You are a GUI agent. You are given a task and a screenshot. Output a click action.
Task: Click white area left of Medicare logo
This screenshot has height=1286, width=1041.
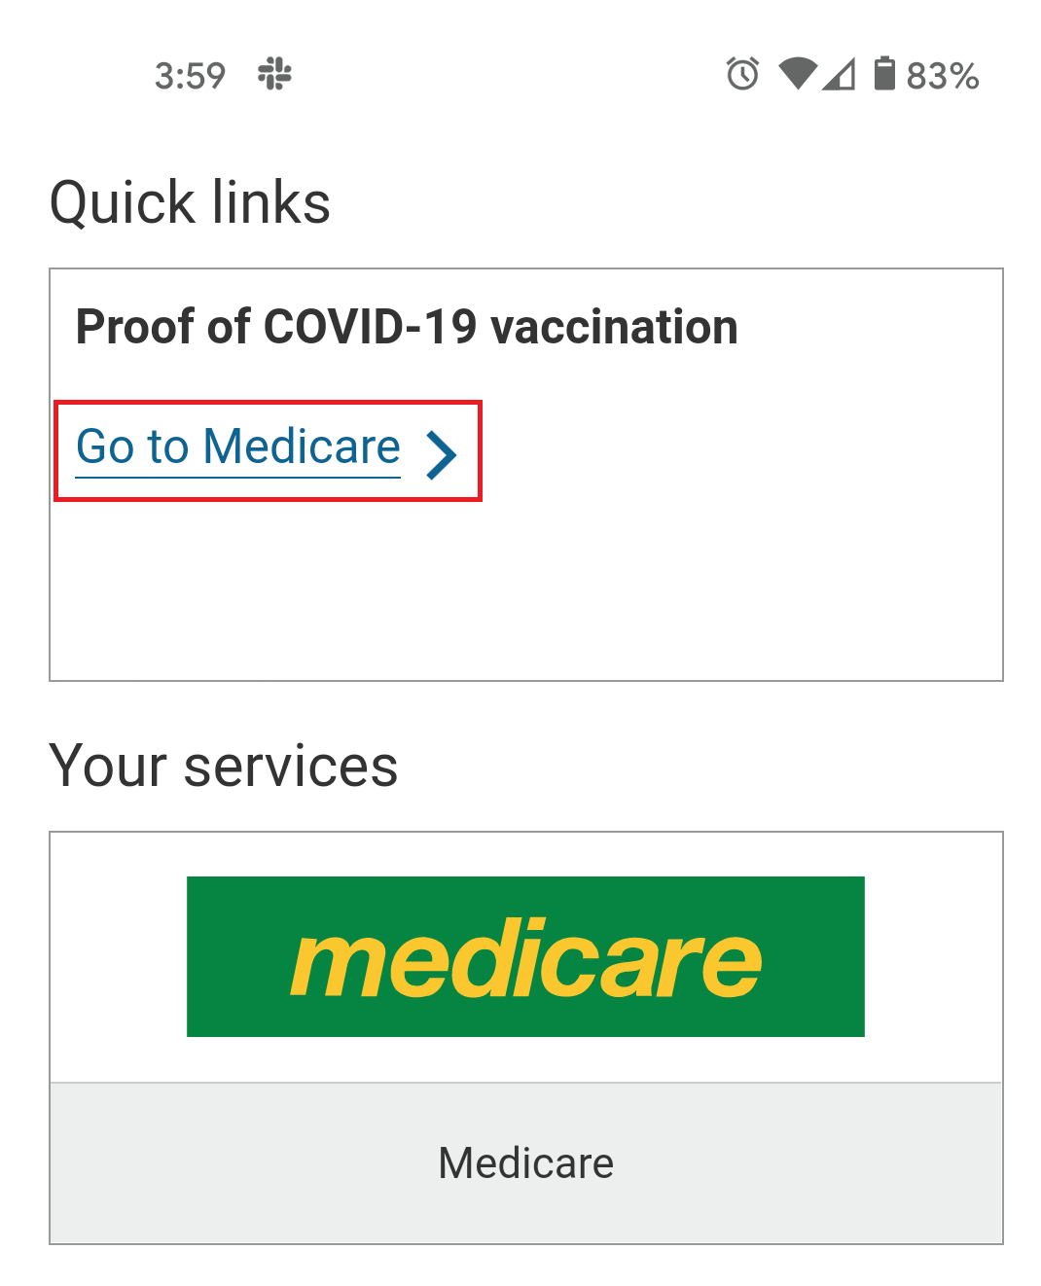coord(117,957)
